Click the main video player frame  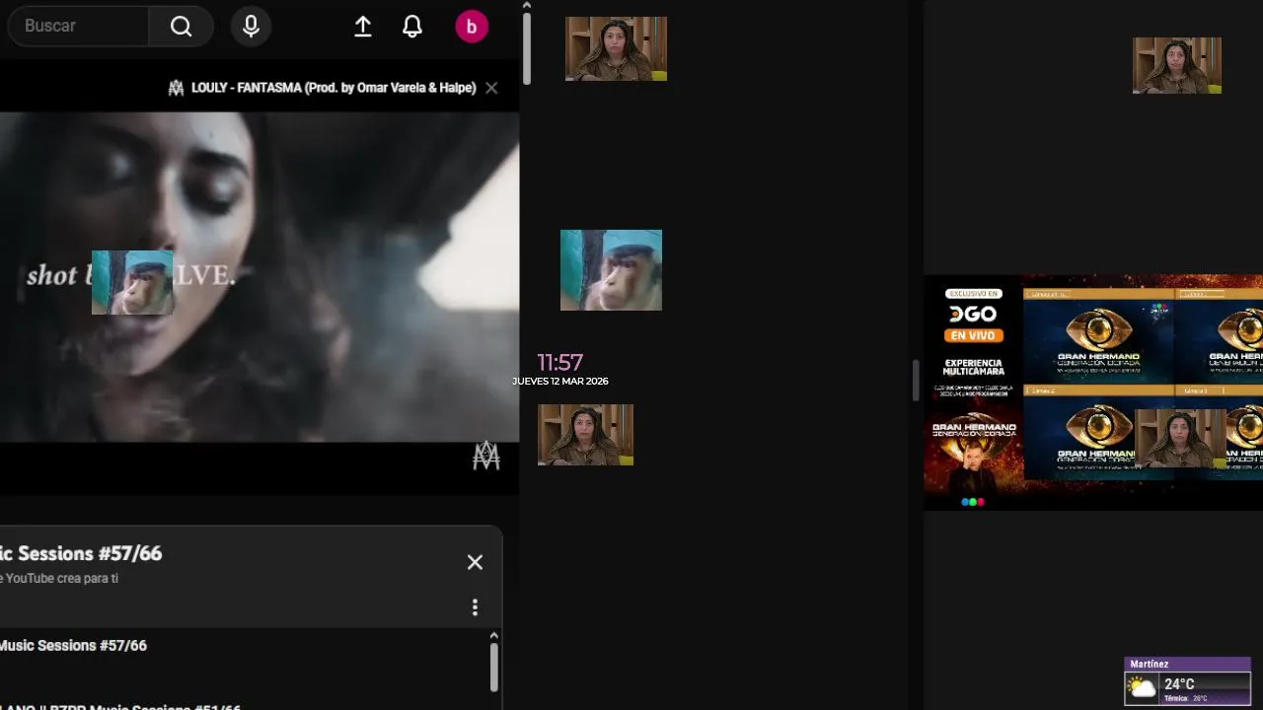(x=260, y=276)
